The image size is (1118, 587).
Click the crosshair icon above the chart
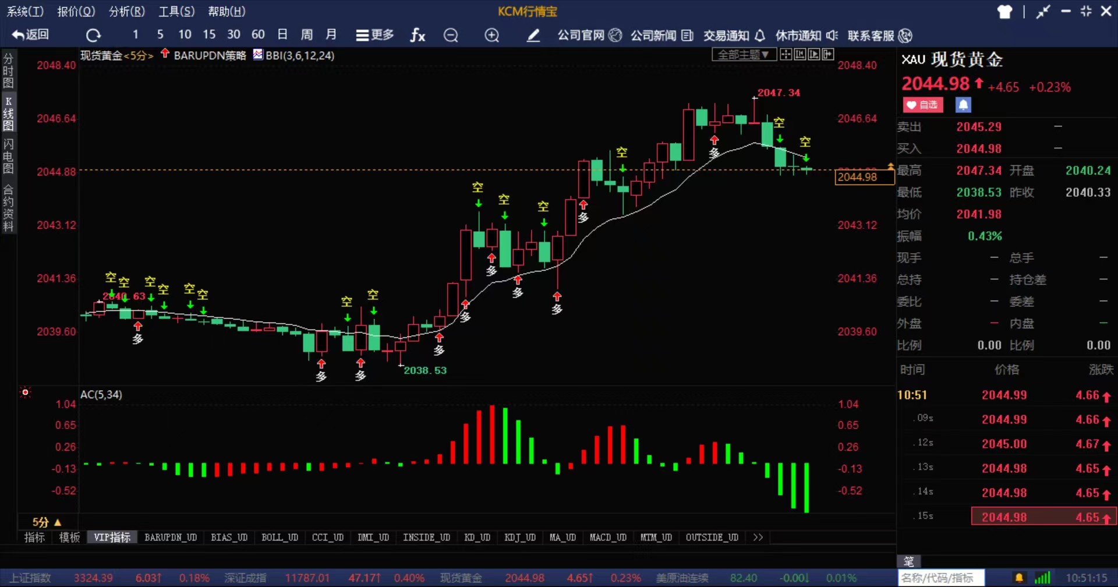pos(786,54)
